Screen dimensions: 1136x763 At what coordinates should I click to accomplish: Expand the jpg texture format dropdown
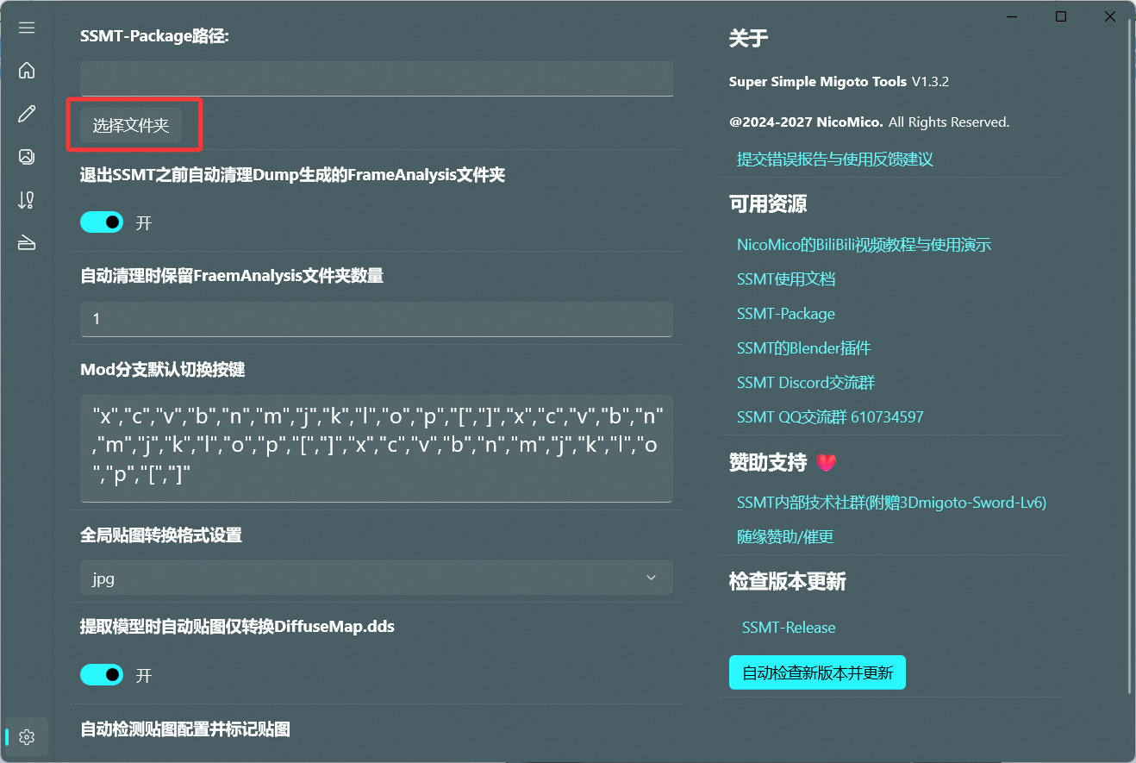(x=376, y=579)
